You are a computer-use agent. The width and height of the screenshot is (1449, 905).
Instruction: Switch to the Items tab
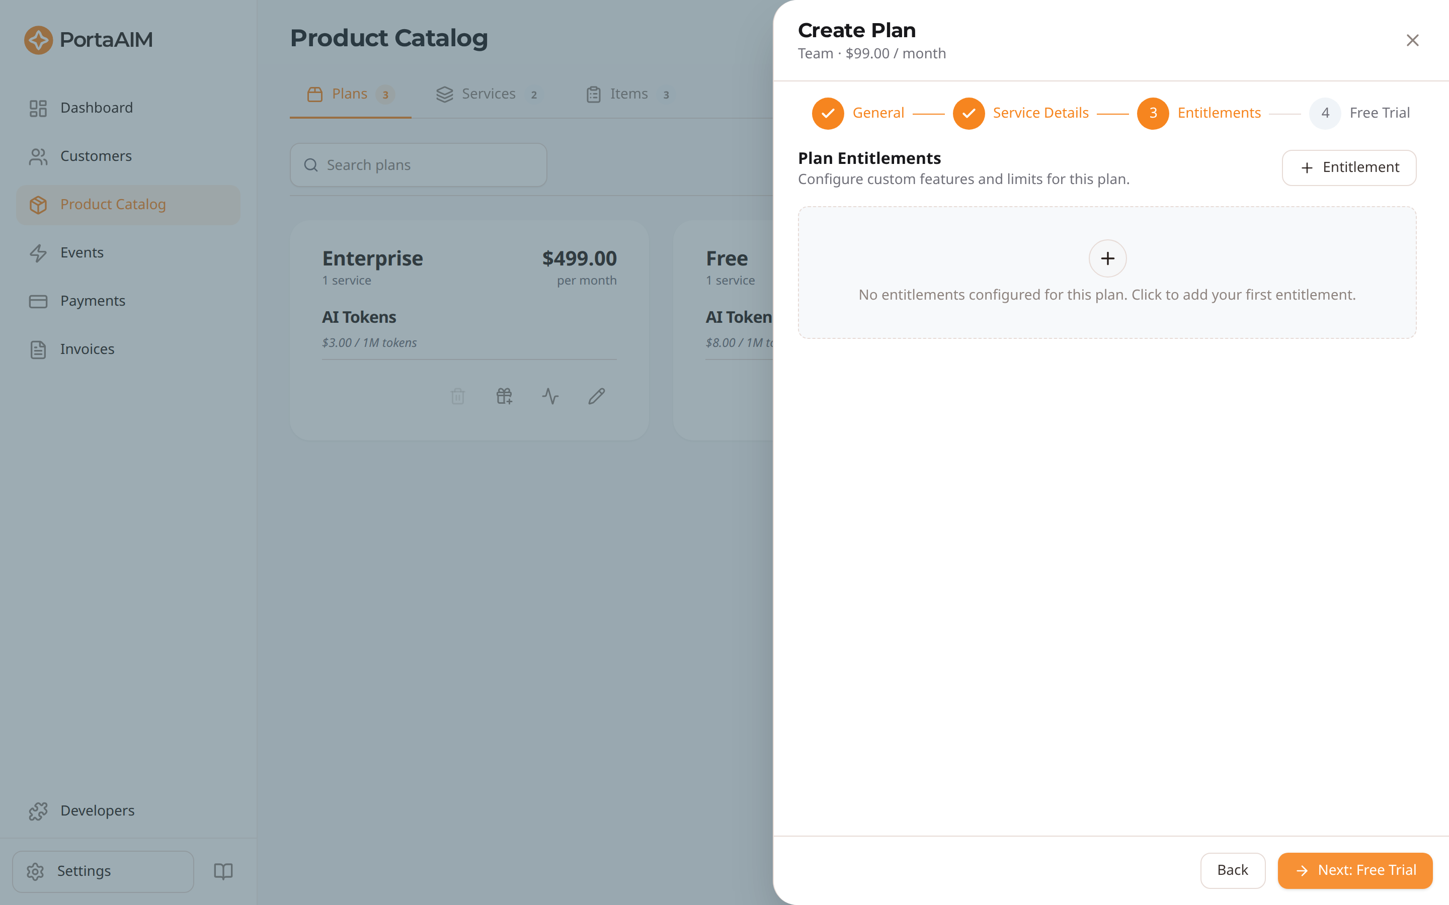628,94
